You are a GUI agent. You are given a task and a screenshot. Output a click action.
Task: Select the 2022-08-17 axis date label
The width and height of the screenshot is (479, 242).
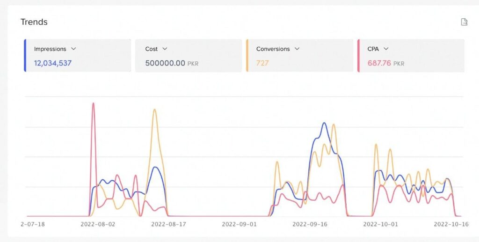pos(168,224)
